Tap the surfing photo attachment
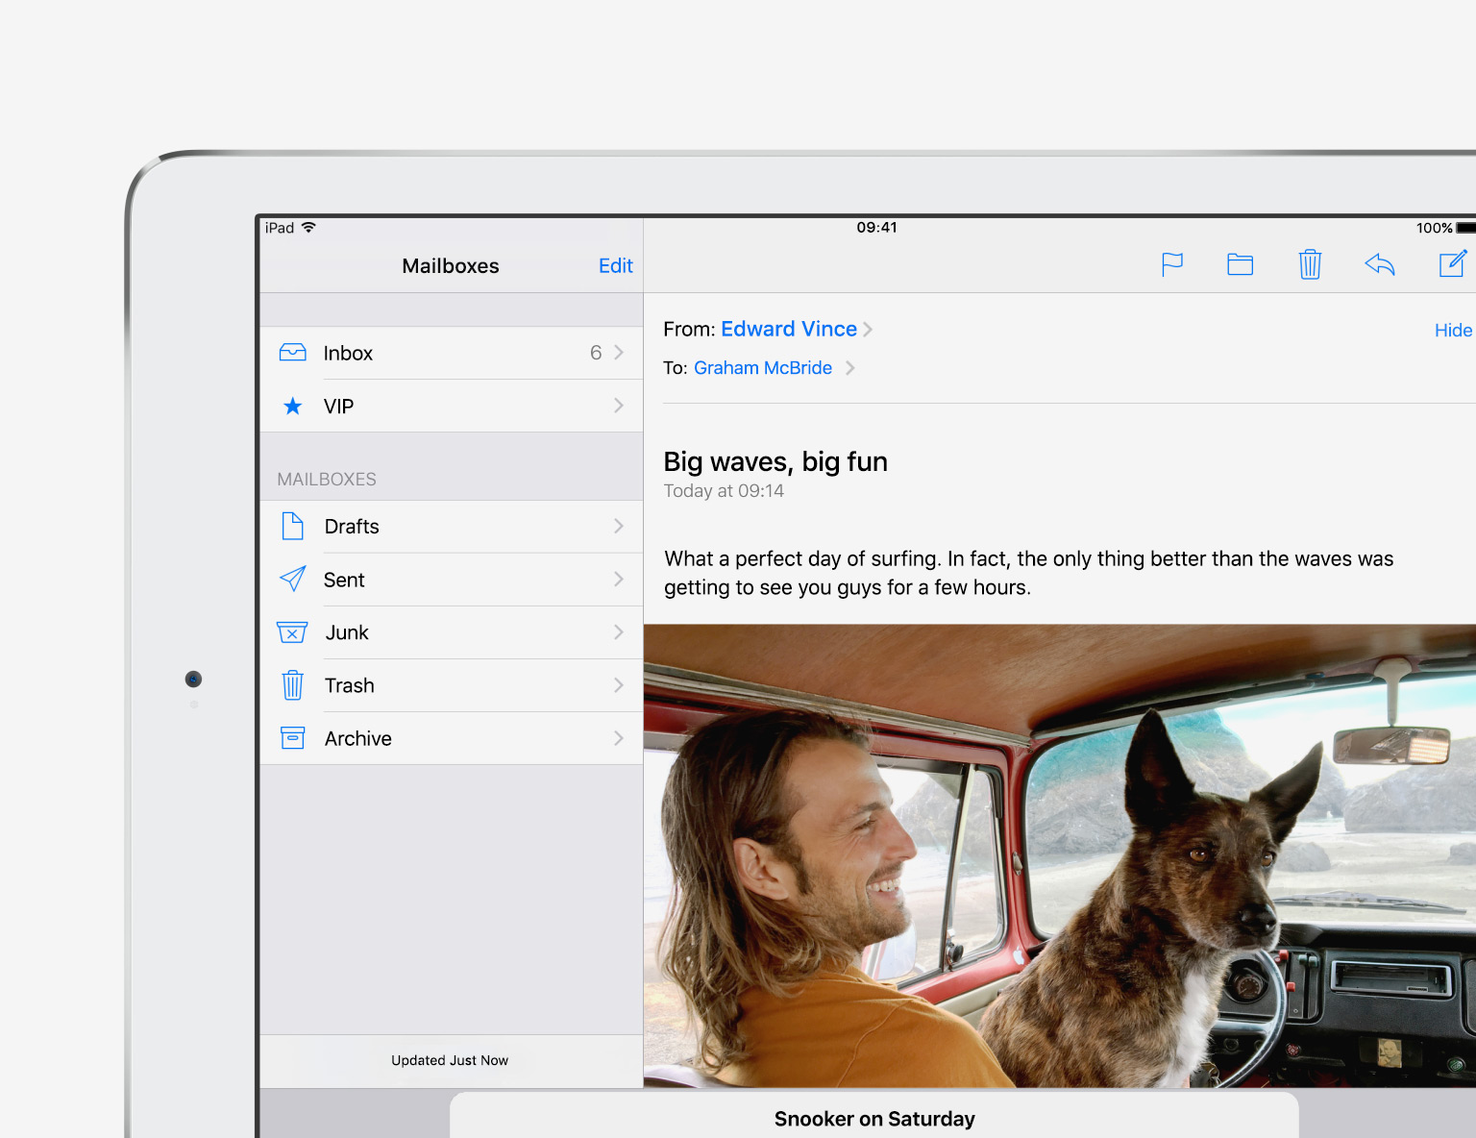1476x1138 pixels. [1059, 855]
